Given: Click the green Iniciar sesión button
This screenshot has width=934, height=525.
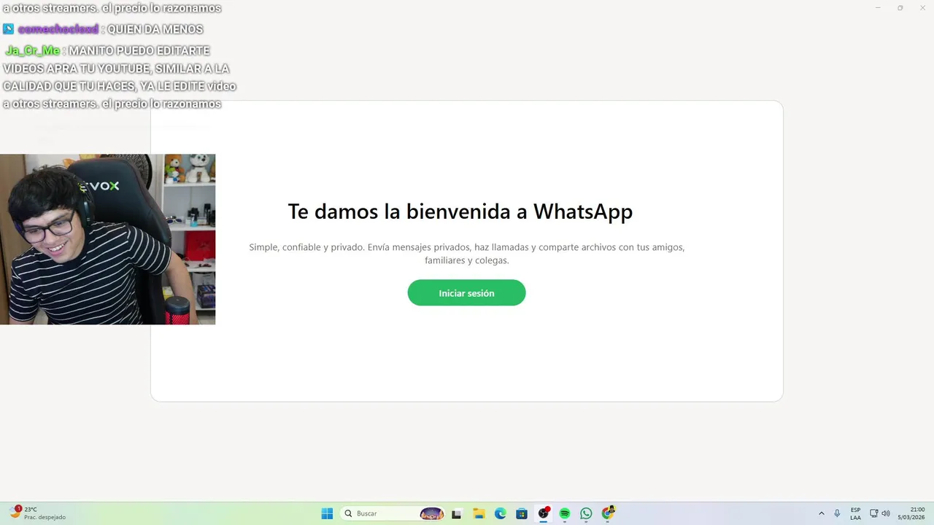Looking at the screenshot, I should 466,292.
